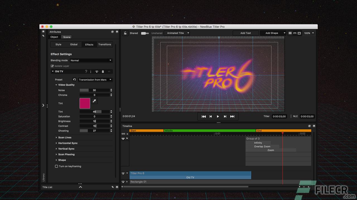Jump to end of the title

tap(232, 116)
